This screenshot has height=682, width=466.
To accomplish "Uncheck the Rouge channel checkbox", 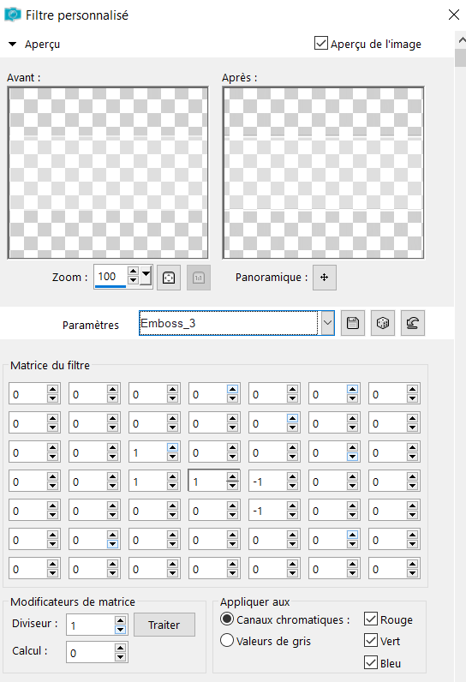I will pyautogui.click(x=371, y=619).
